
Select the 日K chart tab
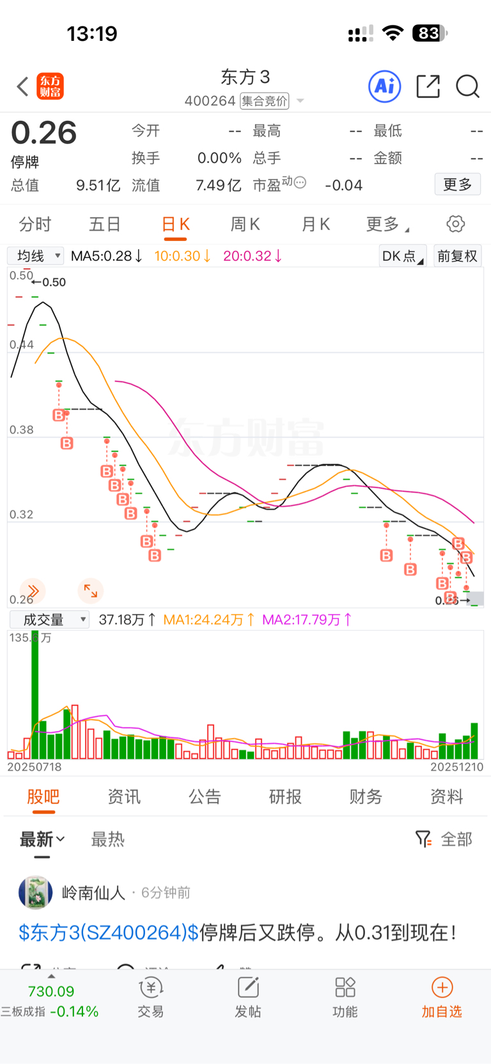pos(175,224)
